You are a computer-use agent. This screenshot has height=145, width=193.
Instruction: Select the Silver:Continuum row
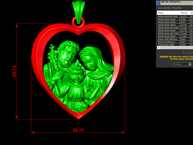175,42
